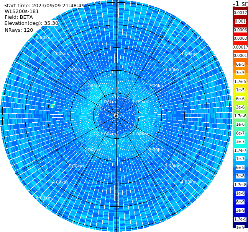Select the 4.00km range label in the northwest quadrant
The height and width of the screenshot is (232, 248).
click(60, 54)
